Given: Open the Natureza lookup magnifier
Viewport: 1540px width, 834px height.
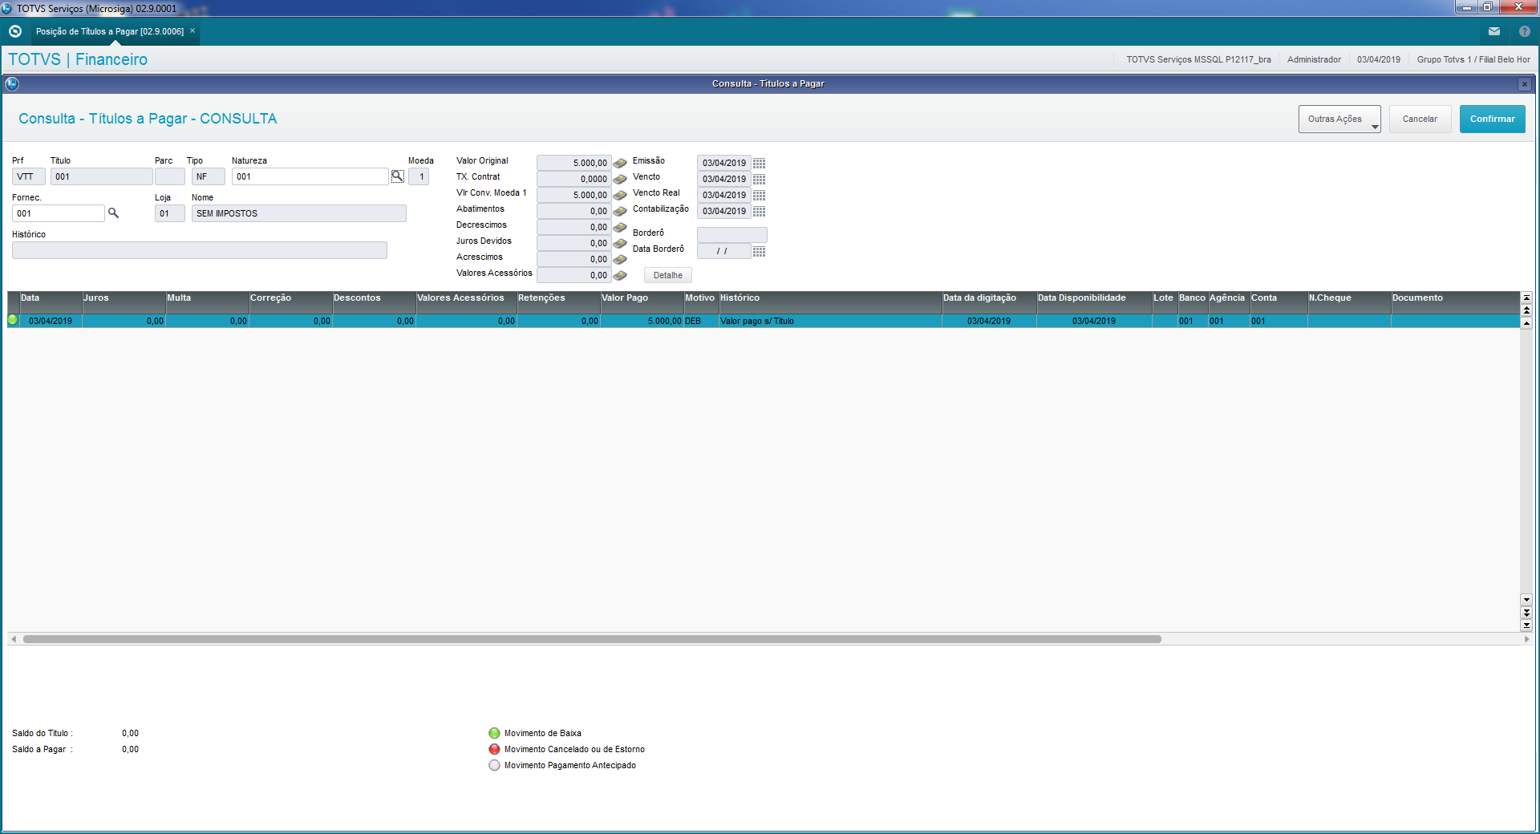Looking at the screenshot, I should tap(398, 176).
